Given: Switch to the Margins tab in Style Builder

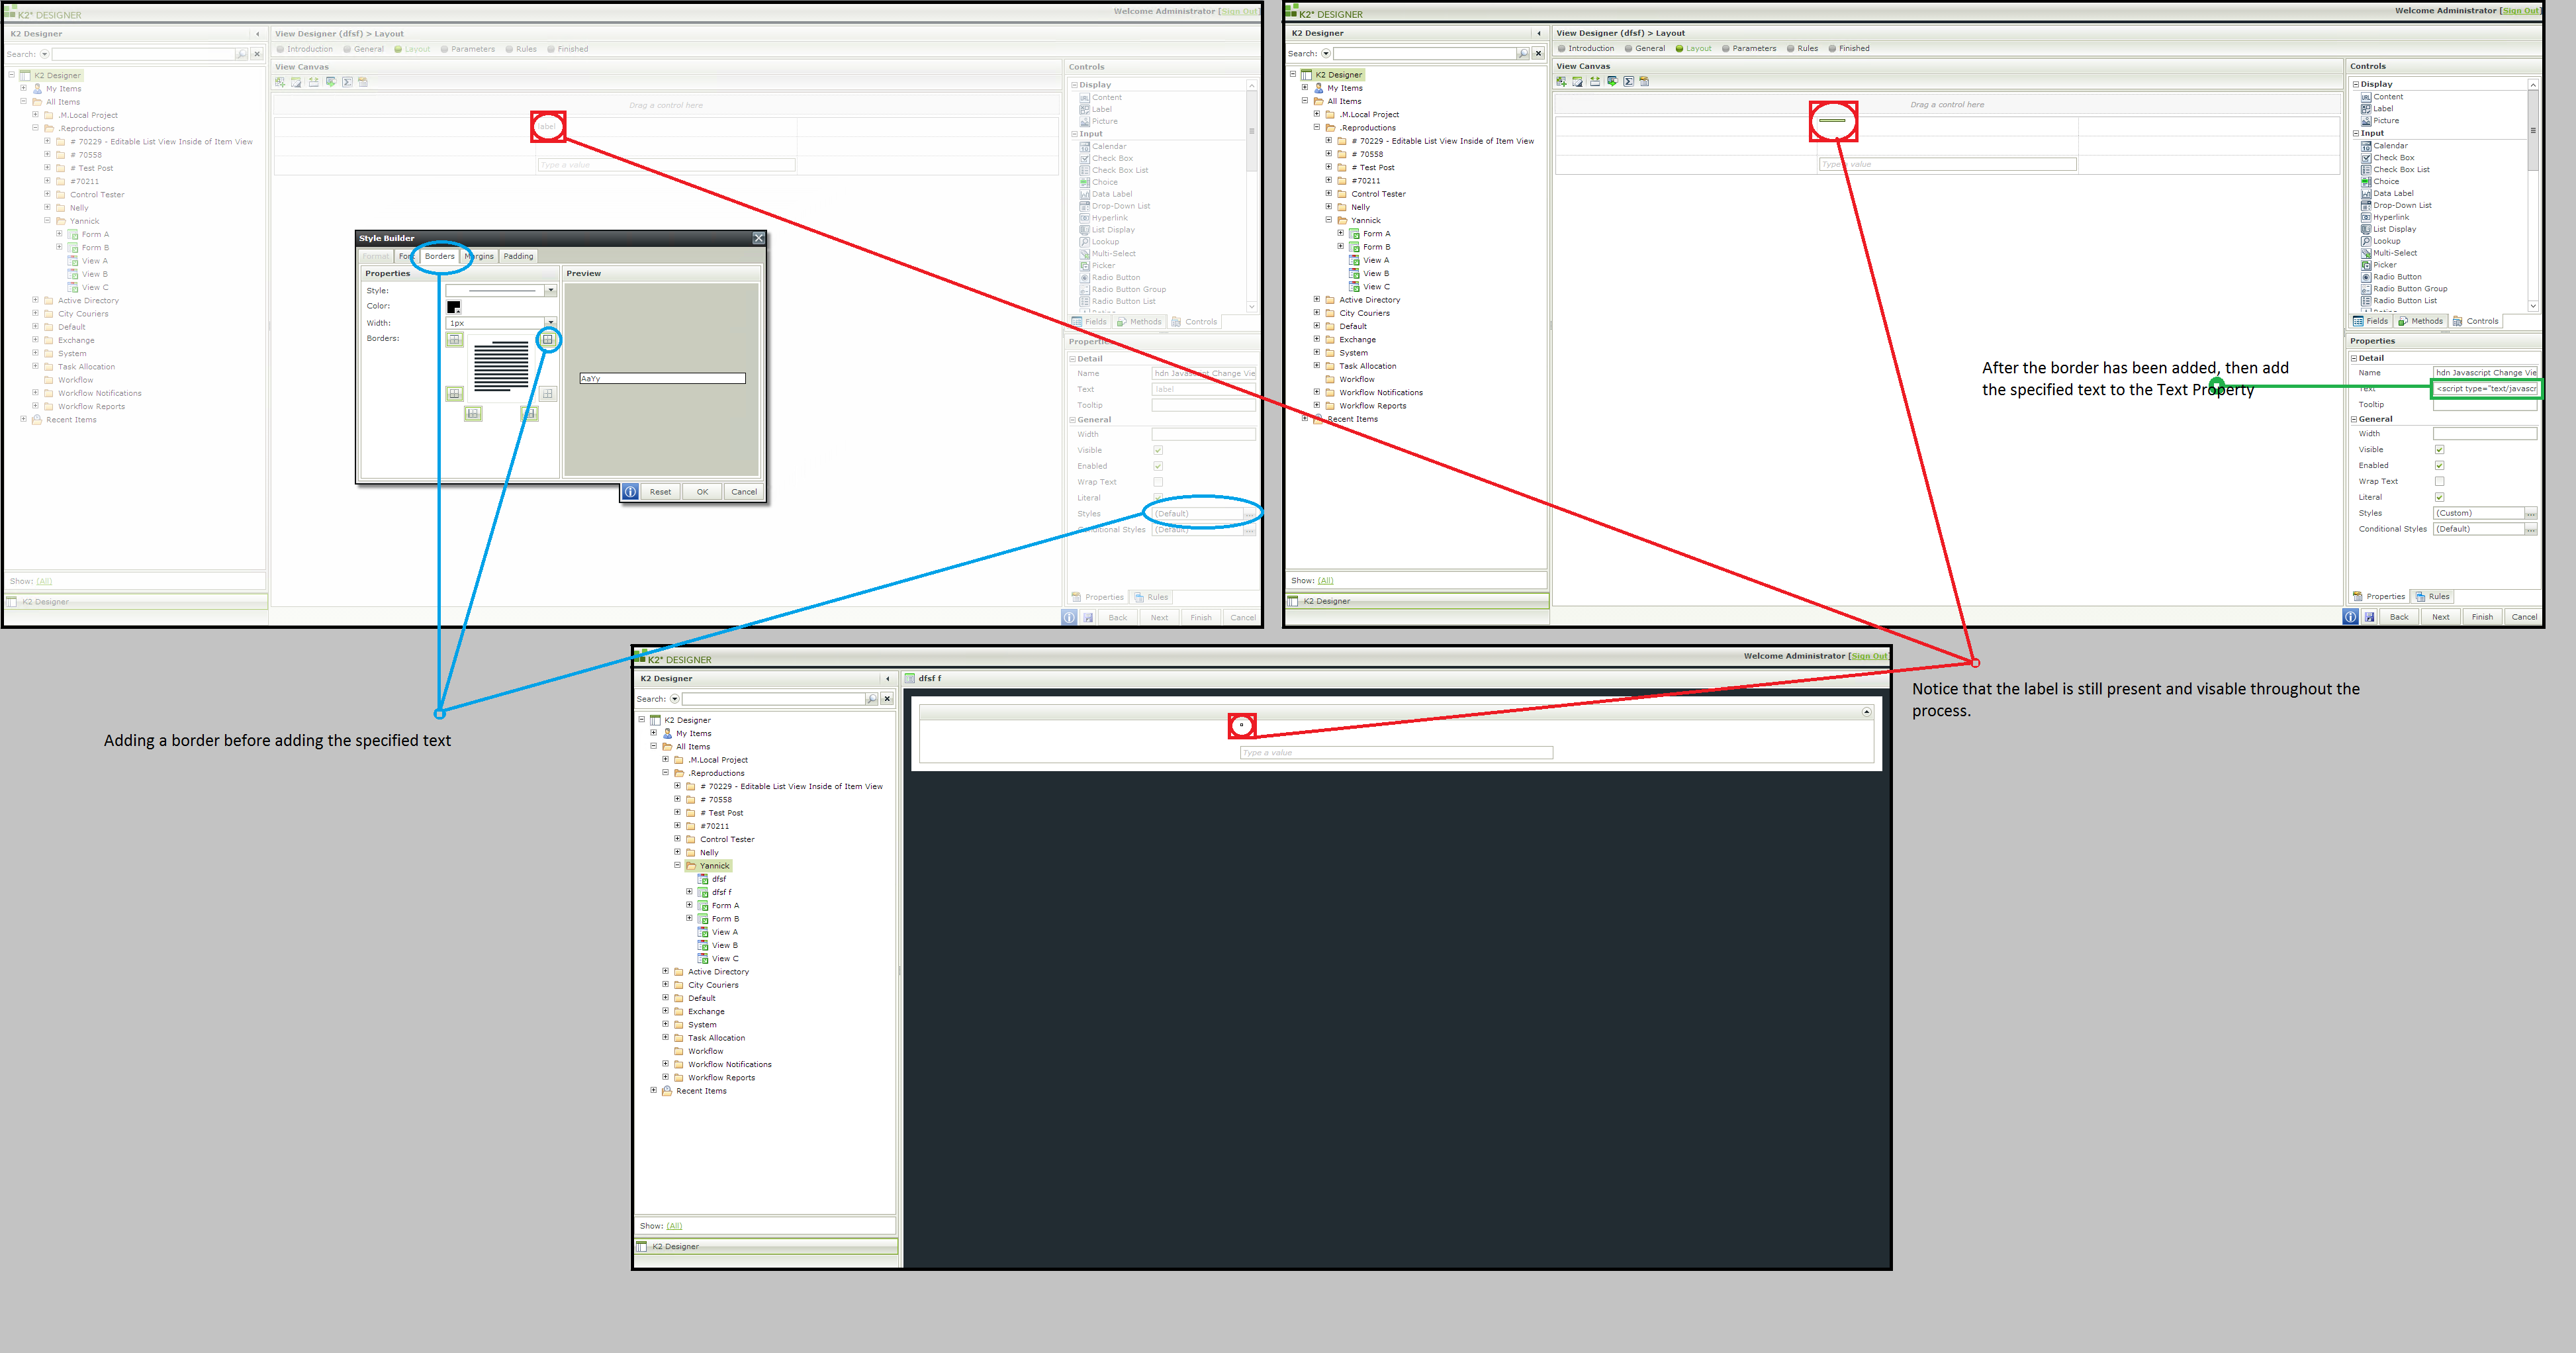Looking at the screenshot, I should (480, 257).
